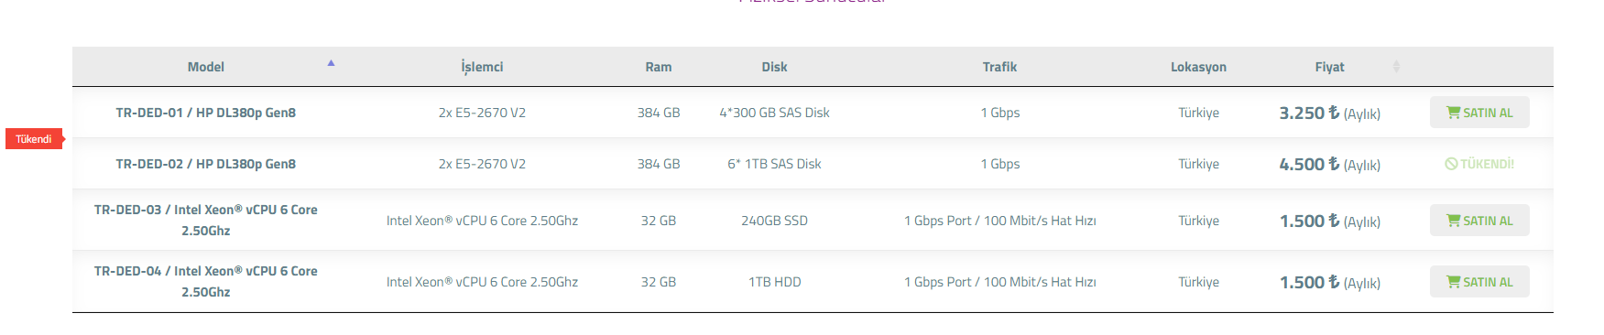Select the Trafik column header
Image resolution: width=1604 pixels, height=335 pixels.
click(999, 67)
